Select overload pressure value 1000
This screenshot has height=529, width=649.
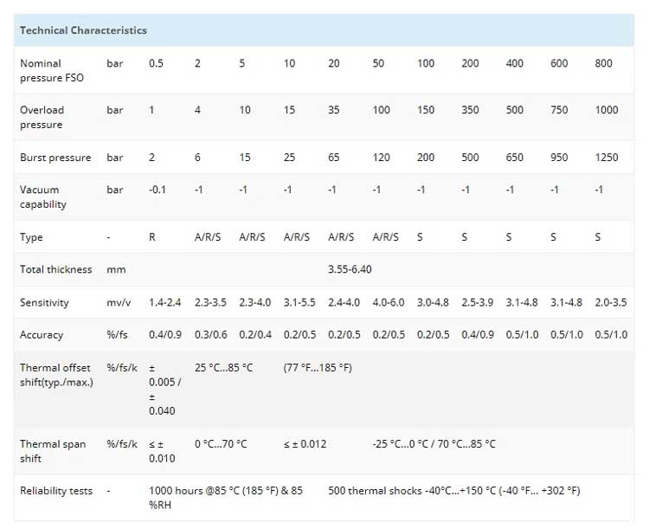tap(607, 110)
